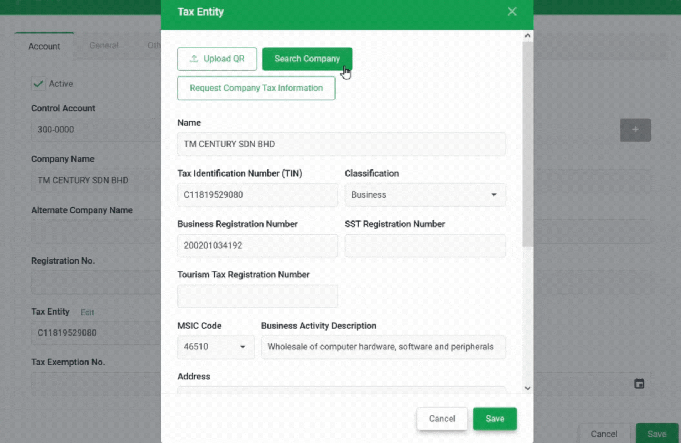Click the Search Company button
681x443 pixels.
[307, 59]
